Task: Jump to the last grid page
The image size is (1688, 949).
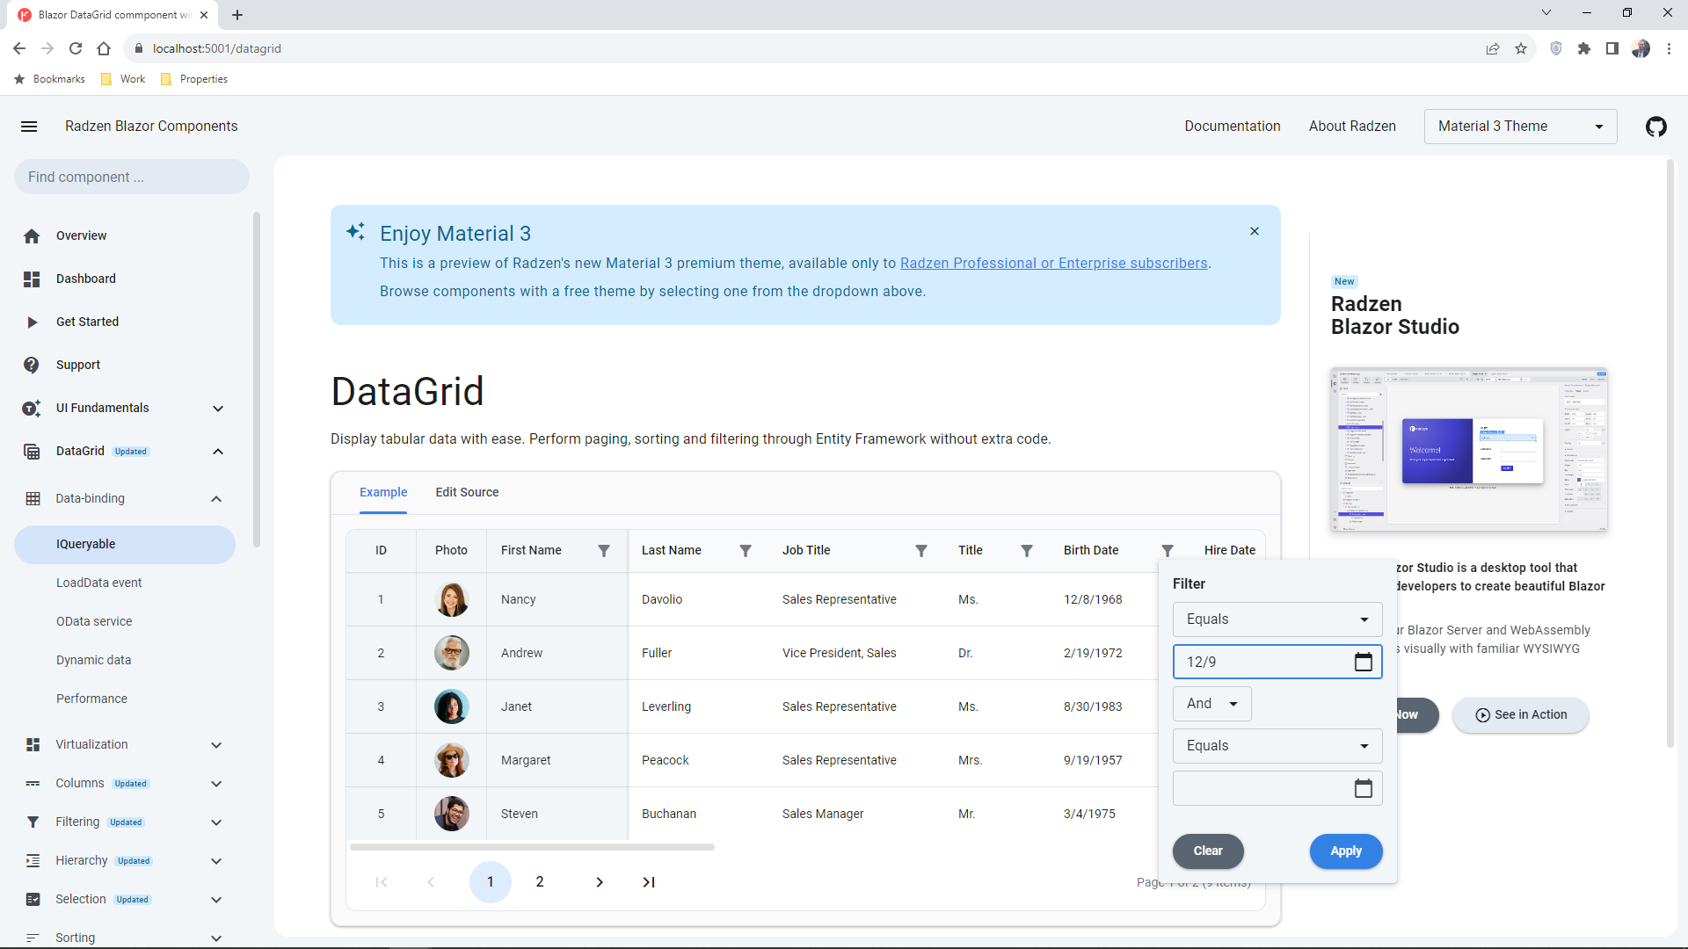Action: click(649, 882)
